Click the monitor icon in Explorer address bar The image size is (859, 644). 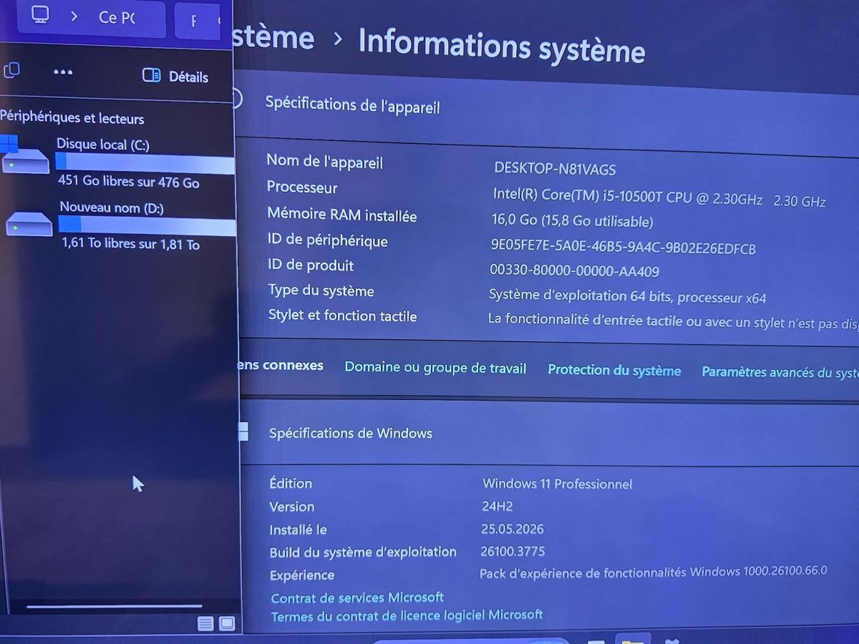click(40, 14)
